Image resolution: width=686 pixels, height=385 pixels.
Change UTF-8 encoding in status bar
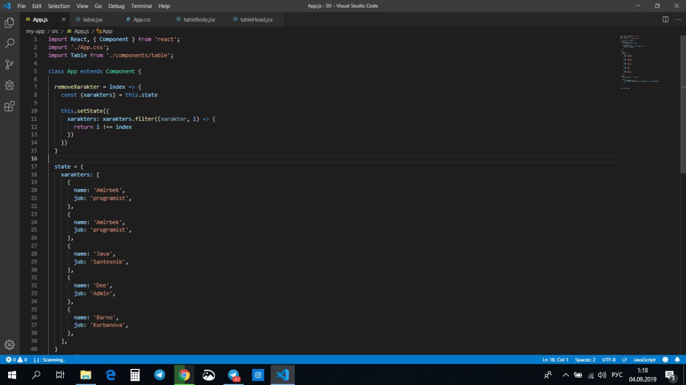[x=608, y=360]
